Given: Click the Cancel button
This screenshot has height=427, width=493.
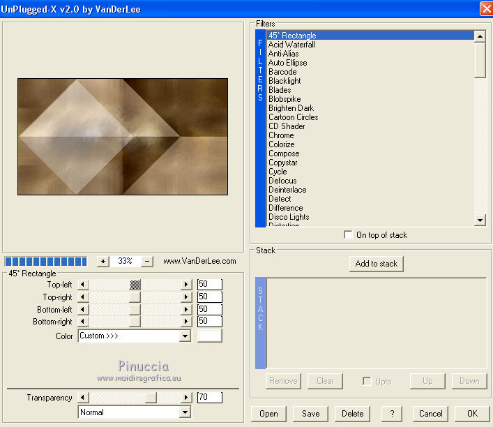Looking at the screenshot, I should click(430, 414).
